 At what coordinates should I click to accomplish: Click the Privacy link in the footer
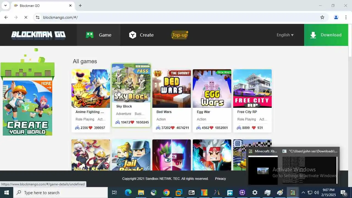click(x=220, y=179)
